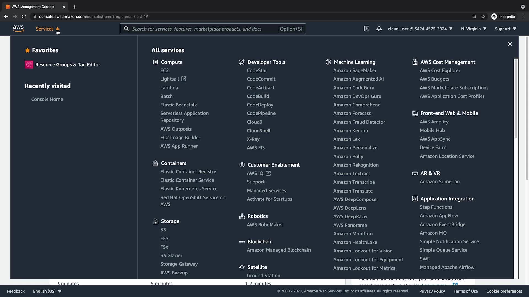Close the services menu with the X

click(510, 44)
